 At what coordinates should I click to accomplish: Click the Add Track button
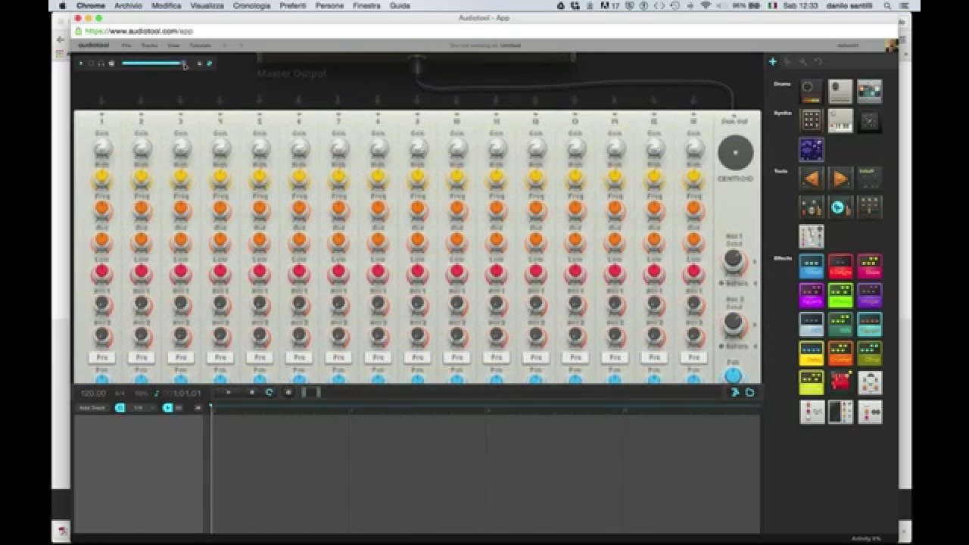click(x=93, y=408)
